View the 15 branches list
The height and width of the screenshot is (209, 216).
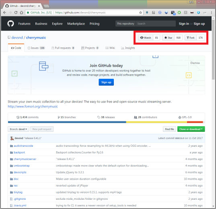67,117
